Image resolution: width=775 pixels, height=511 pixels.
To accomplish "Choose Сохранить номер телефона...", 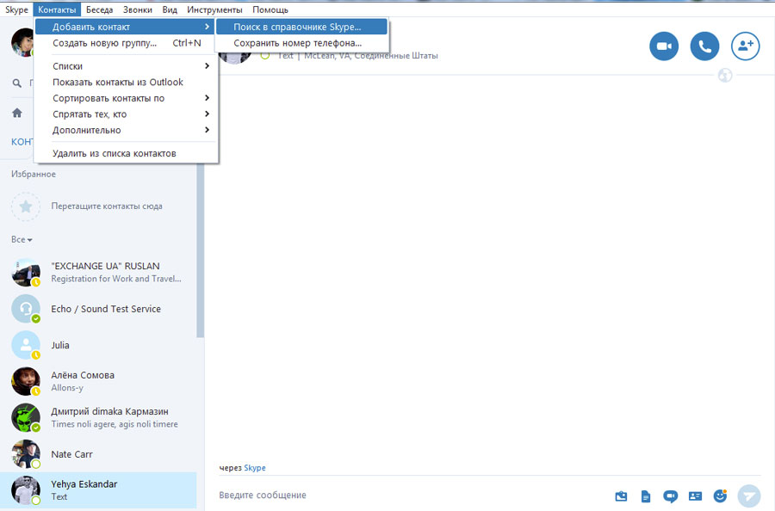I will (x=301, y=43).
